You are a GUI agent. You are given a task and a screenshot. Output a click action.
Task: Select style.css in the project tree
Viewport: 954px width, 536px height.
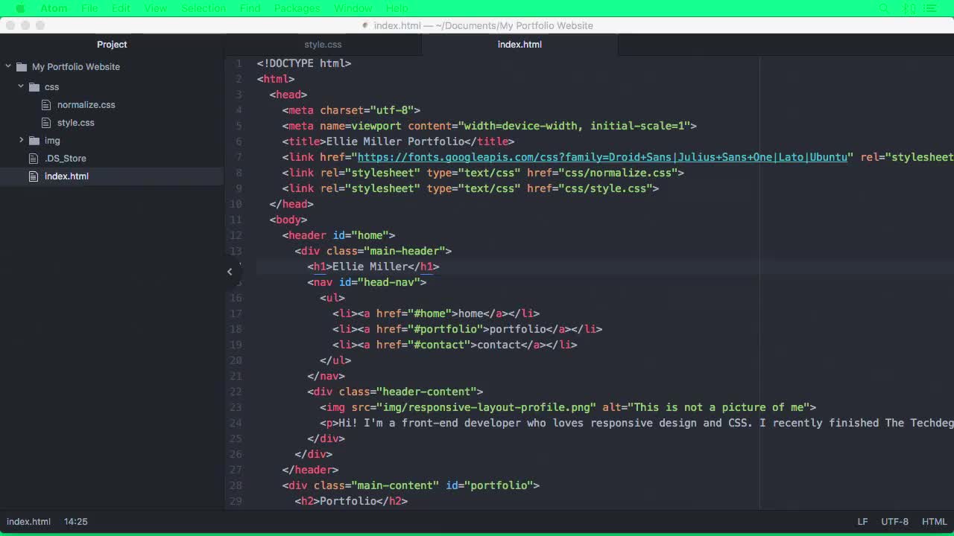[75, 123]
